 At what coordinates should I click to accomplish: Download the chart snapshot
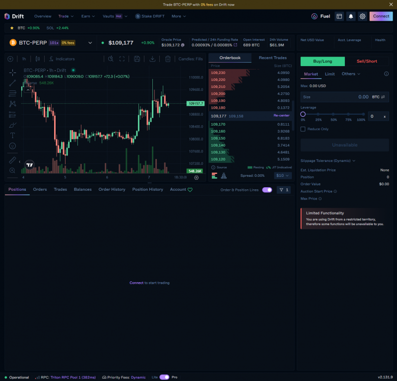152,59
